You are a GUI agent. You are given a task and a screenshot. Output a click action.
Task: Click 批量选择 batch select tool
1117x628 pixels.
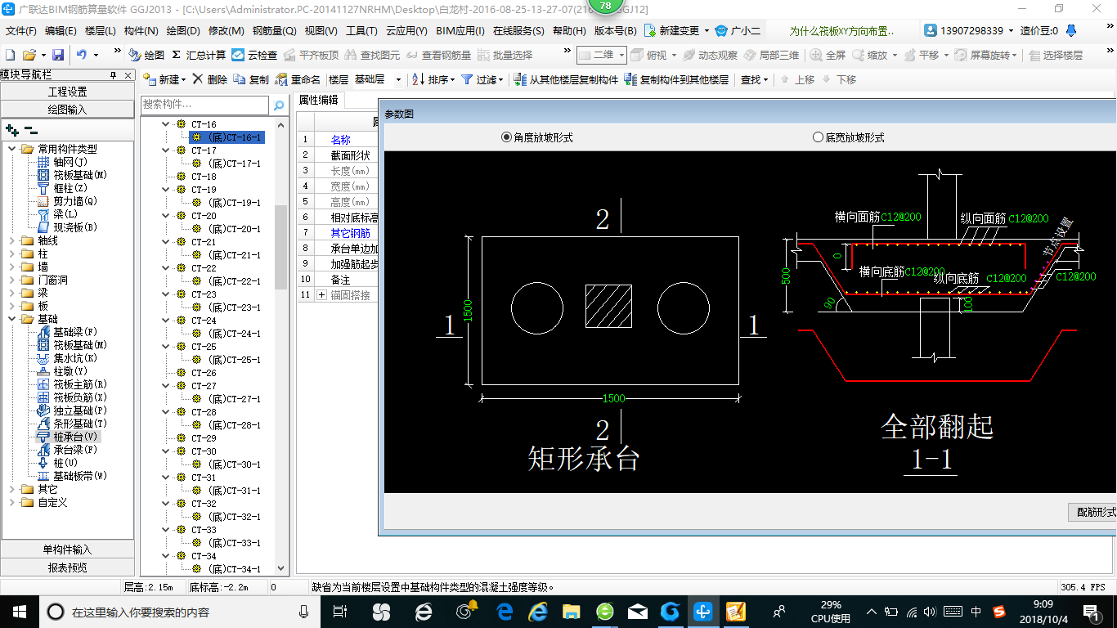tap(505, 55)
